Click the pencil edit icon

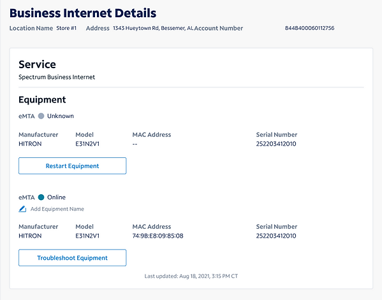22,209
